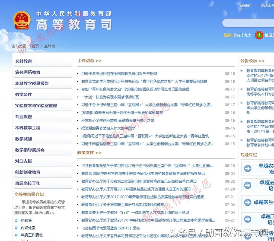Click the green 校园足球 emblem icon
This screenshot has height=241, width=274.
(259, 35)
